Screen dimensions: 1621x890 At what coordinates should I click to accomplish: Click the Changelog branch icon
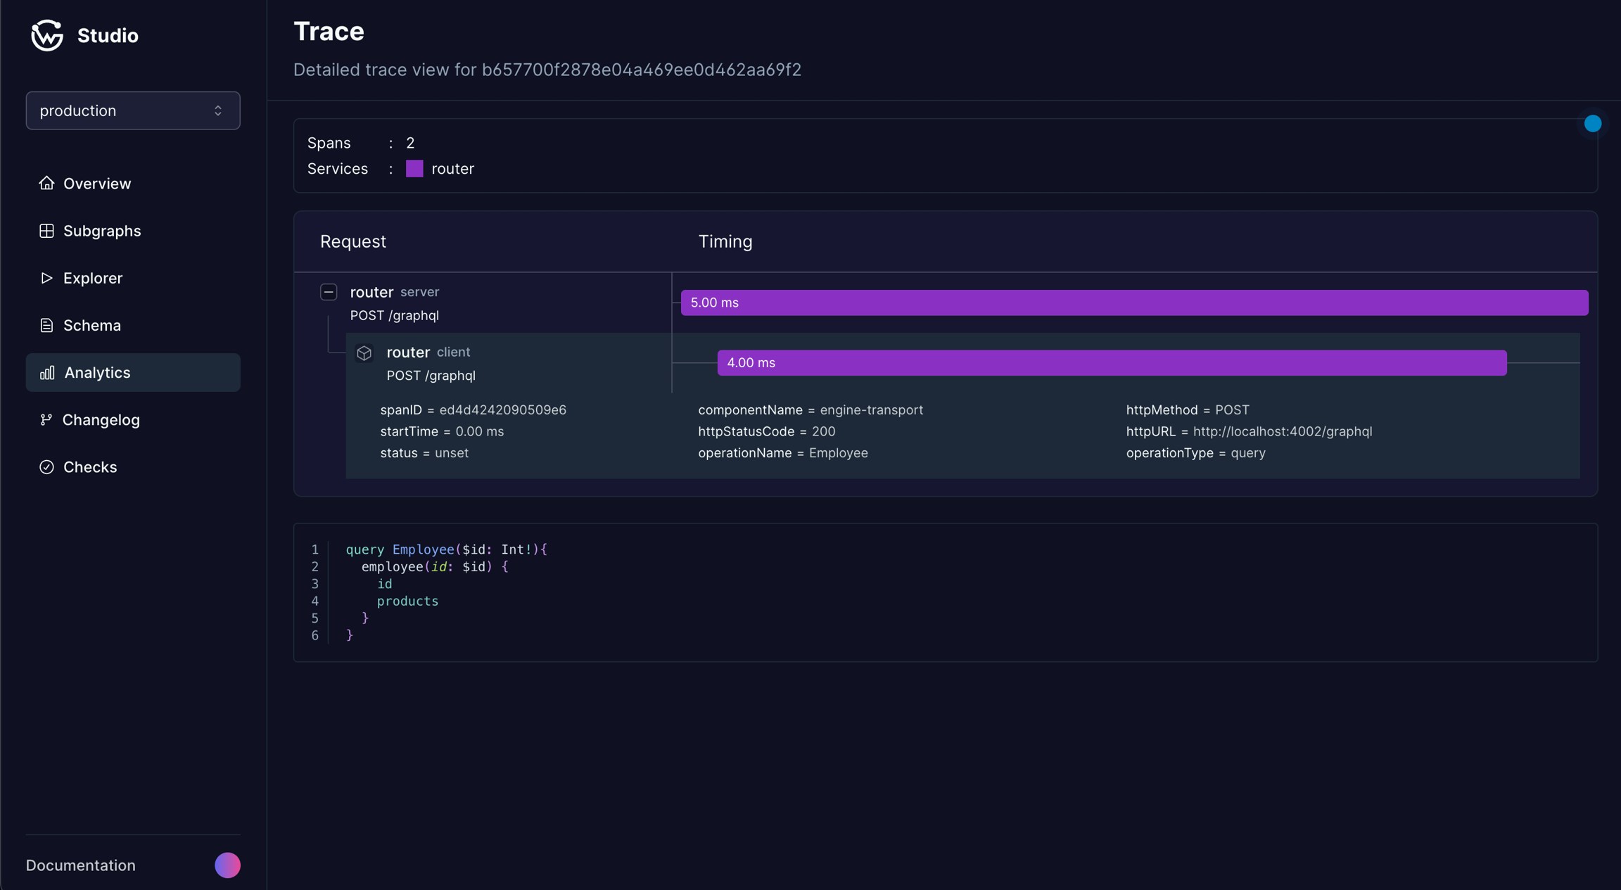point(46,419)
